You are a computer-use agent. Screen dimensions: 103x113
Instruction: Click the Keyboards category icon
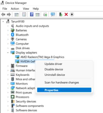(x=13, y=75)
